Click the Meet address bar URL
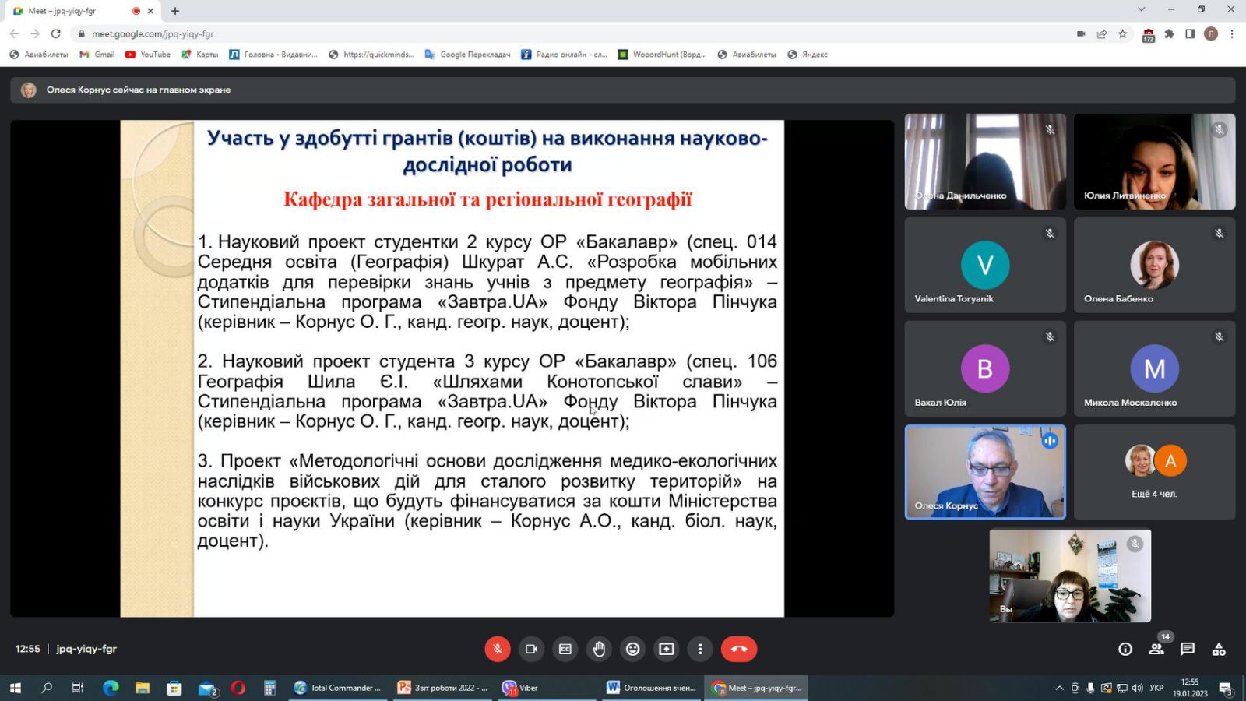This screenshot has width=1246, height=701. pos(153,33)
